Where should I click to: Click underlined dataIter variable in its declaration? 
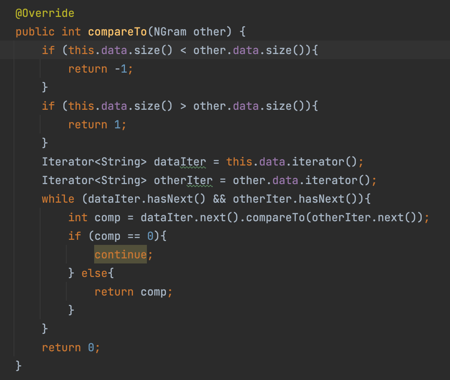(x=180, y=162)
